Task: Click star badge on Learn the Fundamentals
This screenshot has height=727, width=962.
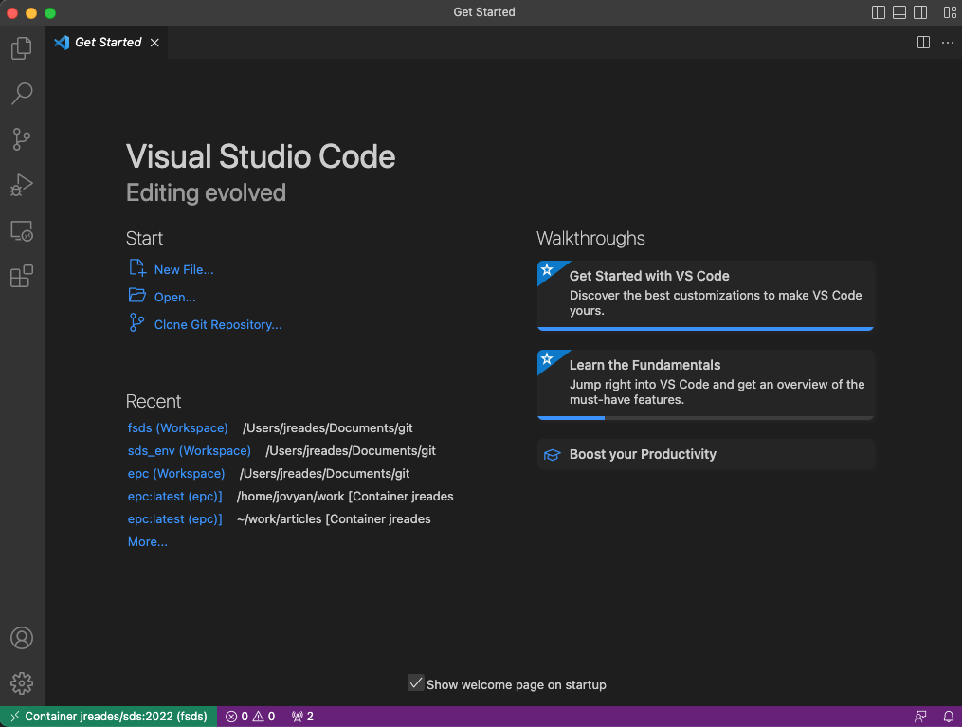Action: (547, 359)
